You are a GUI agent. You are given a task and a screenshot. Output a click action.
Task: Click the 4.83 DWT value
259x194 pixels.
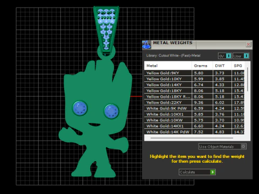(x=220, y=132)
